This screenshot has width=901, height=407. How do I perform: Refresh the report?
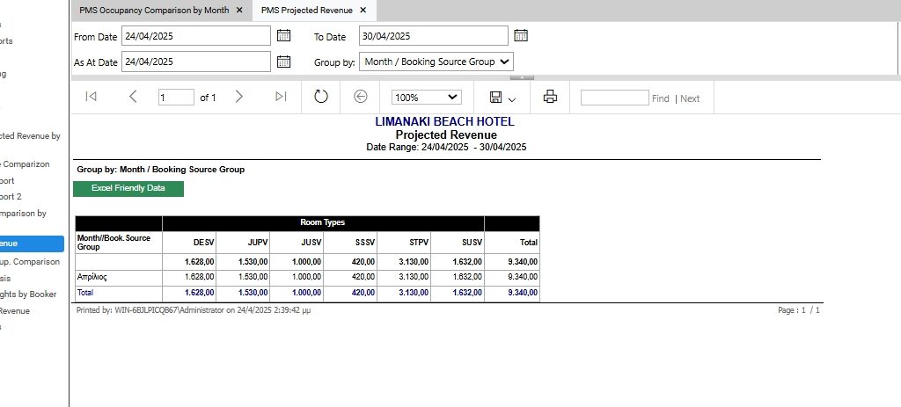pyautogui.click(x=321, y=97)
